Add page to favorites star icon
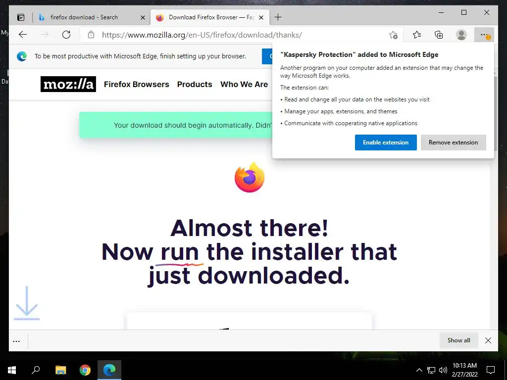507x380 pixels. click(x=393, y=35)
